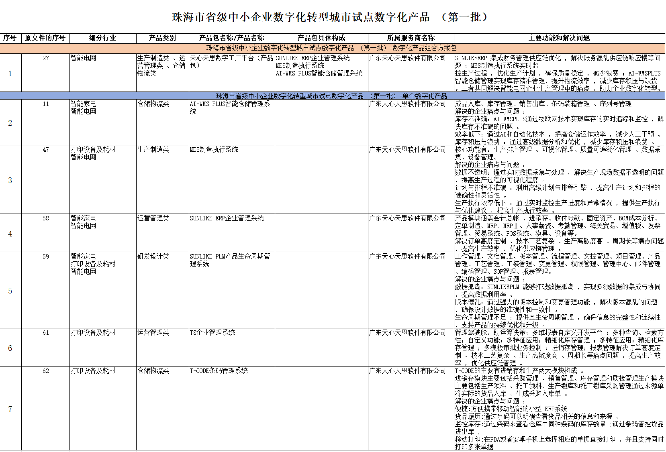
Task: Click the 运营管理类 category cell in row 6
Action: click(163, 347)
